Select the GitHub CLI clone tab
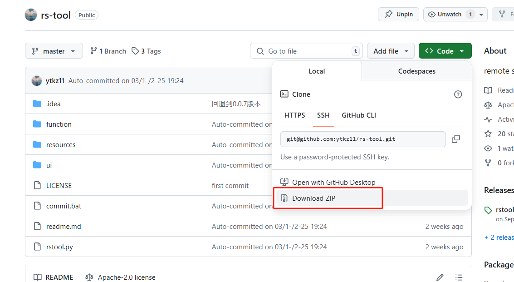The height and width of the screenshot is (282, 514). pyautogui.click(x=359, y=115)
